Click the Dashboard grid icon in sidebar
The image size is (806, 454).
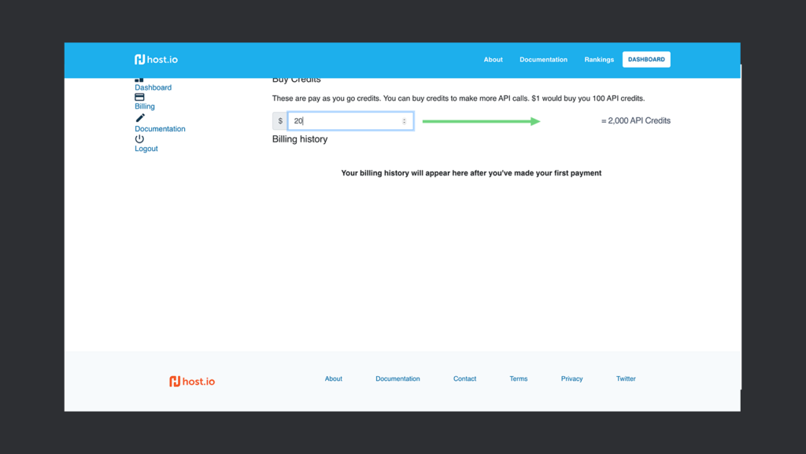pyautogui.click(x=139, y=79)
